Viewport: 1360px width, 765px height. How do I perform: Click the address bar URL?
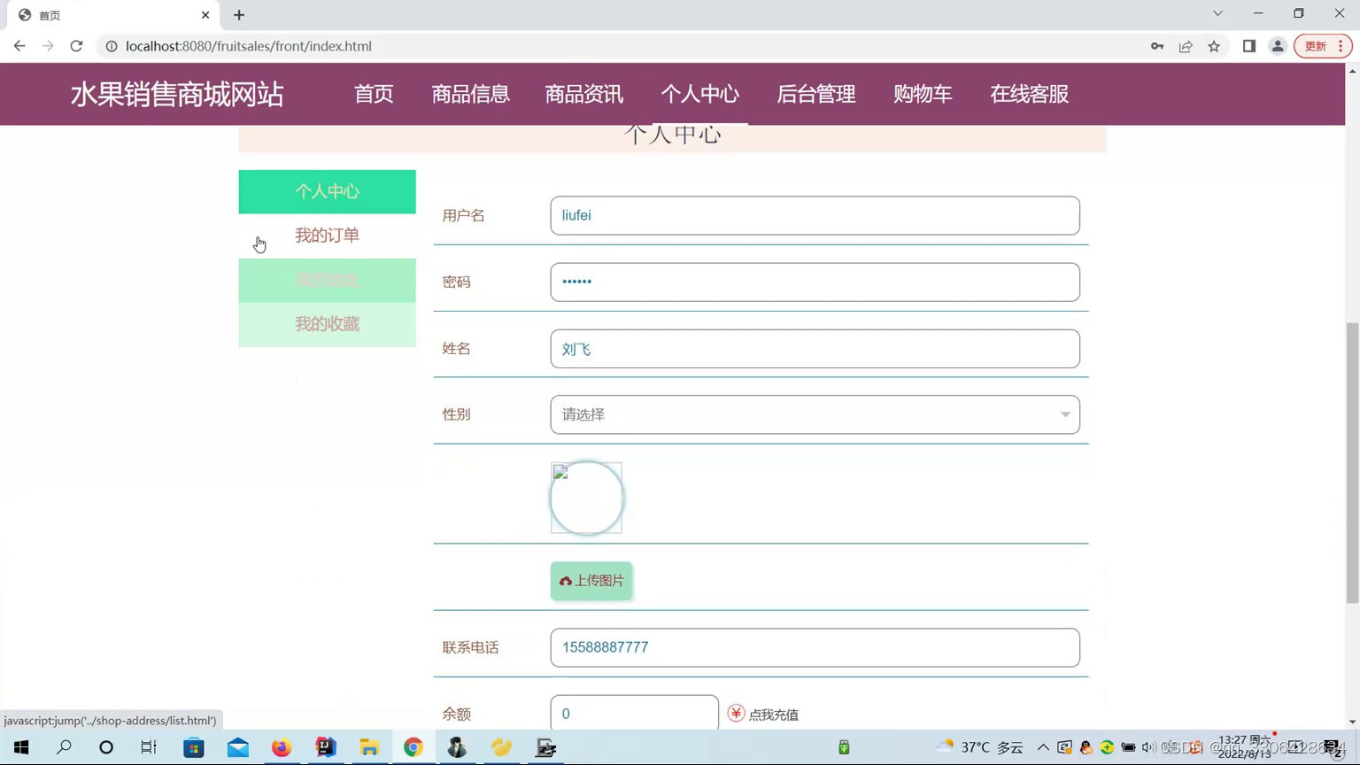pyautogui.click(x=249, y=46)
